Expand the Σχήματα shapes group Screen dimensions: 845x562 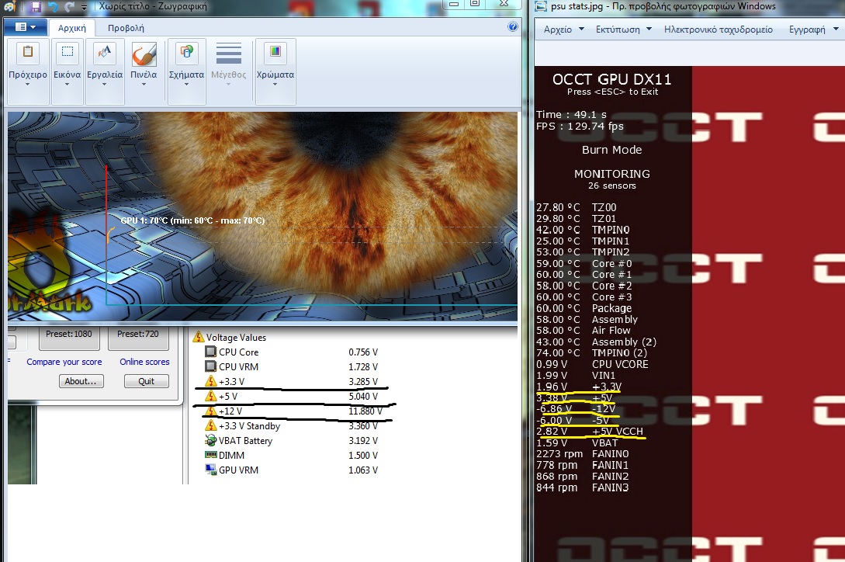point(186,71)
